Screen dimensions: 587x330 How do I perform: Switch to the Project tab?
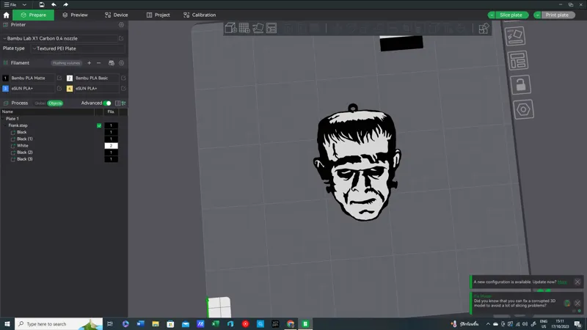click(158, 15)
